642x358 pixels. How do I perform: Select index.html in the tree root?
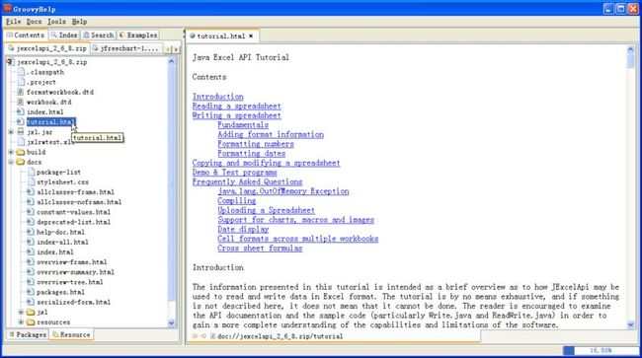tap(45, 112)
